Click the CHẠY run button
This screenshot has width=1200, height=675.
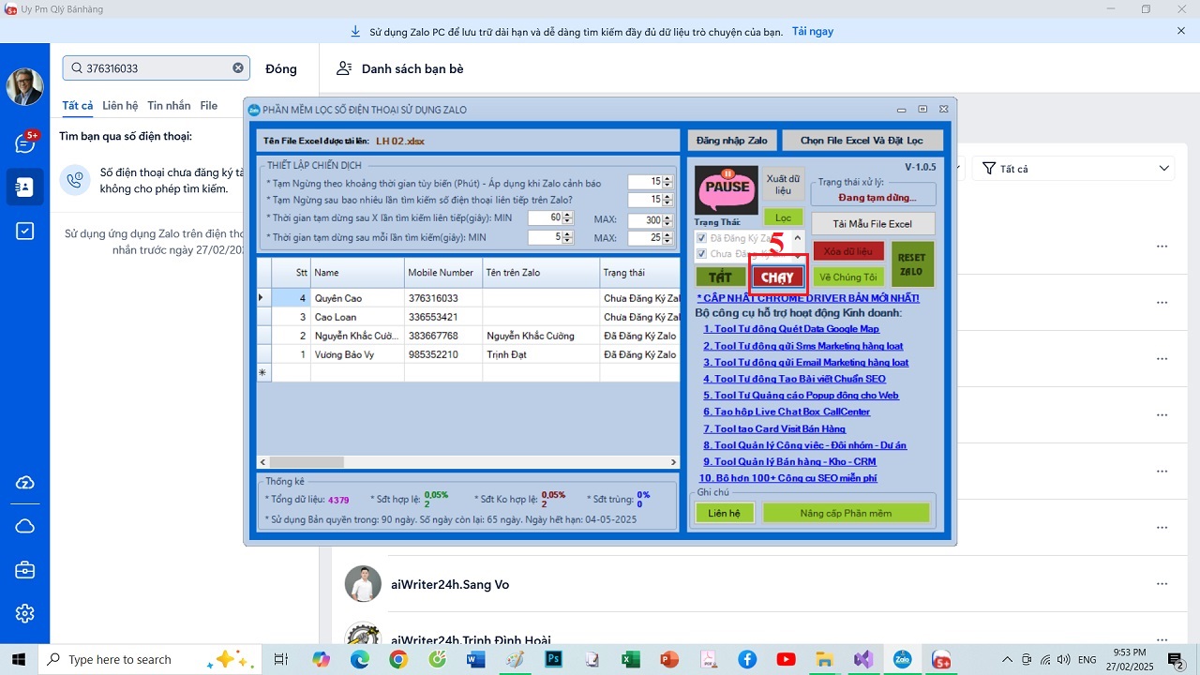(x=777, y=277)
